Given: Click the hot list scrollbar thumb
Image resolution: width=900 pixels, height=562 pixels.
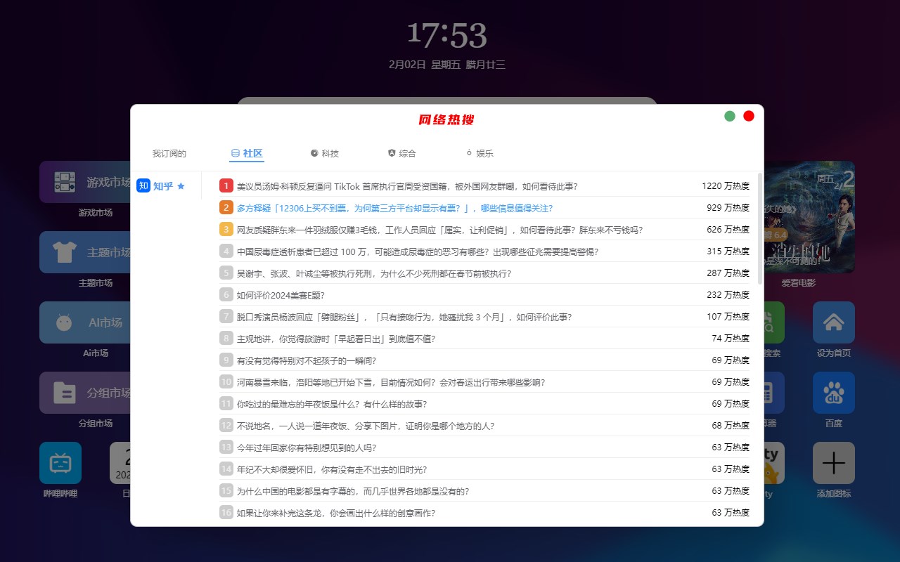Looking at the screenshot, I should pyautogui.click(x=760, y=228).
